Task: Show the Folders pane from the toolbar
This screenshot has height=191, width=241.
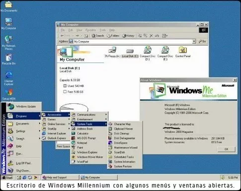Action: pos(113,36)
